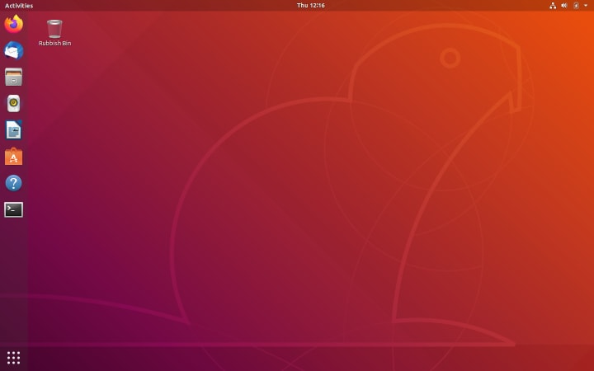Open LibreOffice Writer from the dock
This screenshot has width=594, height=371.
(14, 130)
